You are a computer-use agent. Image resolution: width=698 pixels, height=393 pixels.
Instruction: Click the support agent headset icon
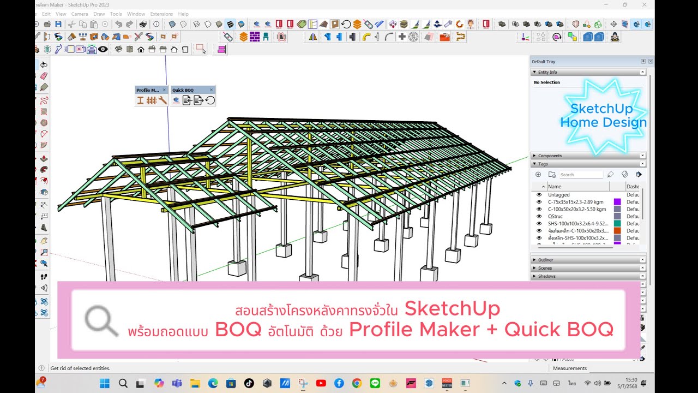(x=471, y=24)
